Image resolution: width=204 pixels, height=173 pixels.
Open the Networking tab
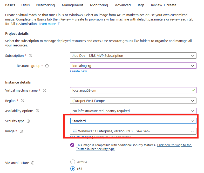pos(45,5)
